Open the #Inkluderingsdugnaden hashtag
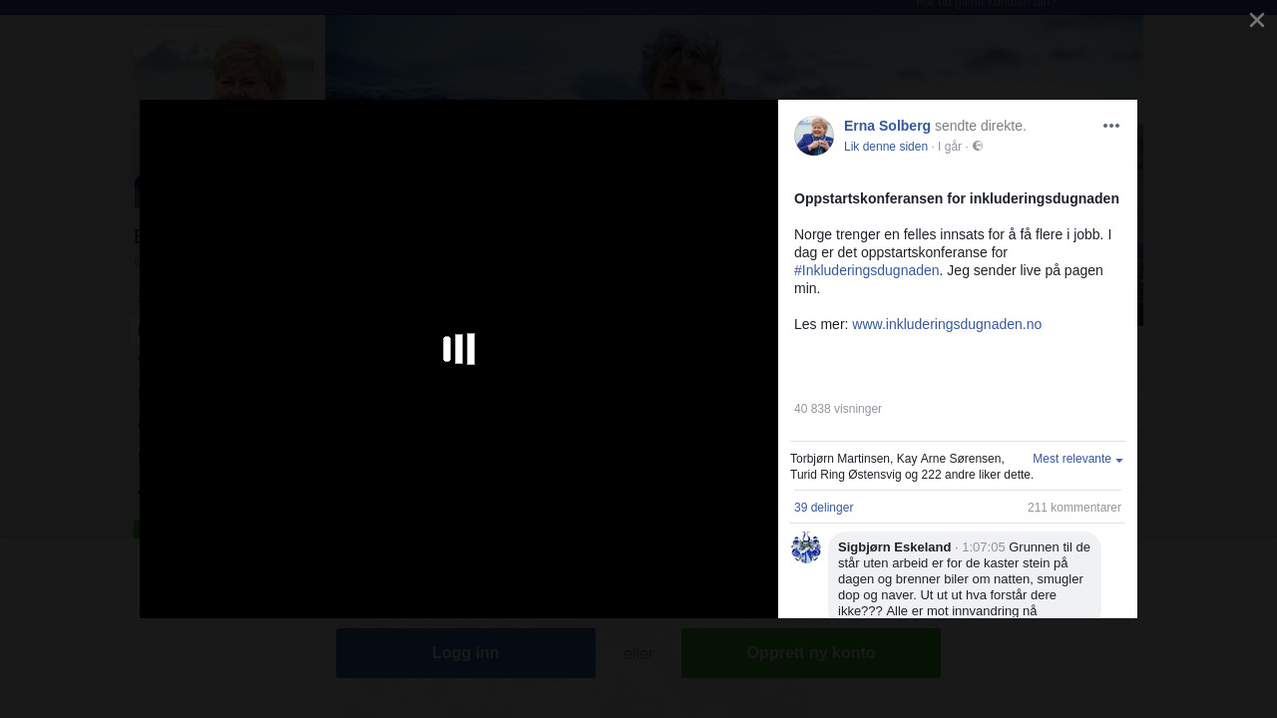Image resolution: width=1277 pixels, height=718 pixels. point(867,270)
